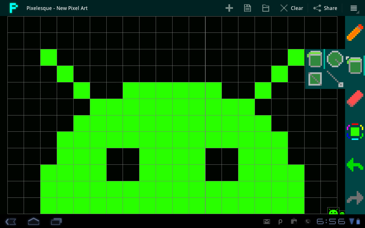Tap the Android preview thumbnail
This screenshot has height=228, width=365.
pos(333,211)
